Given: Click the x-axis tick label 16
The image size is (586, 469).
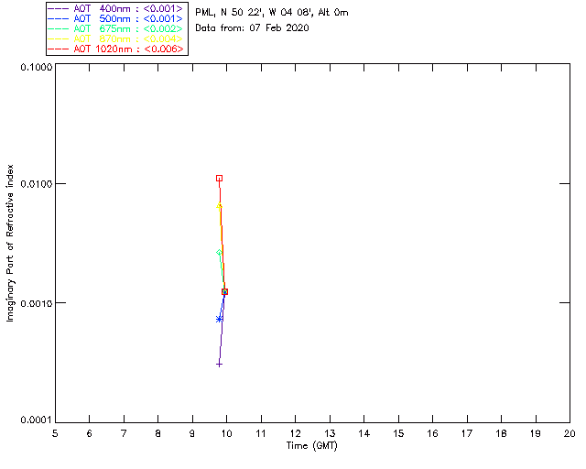Looking at the screenshot, I should point(433,433).
